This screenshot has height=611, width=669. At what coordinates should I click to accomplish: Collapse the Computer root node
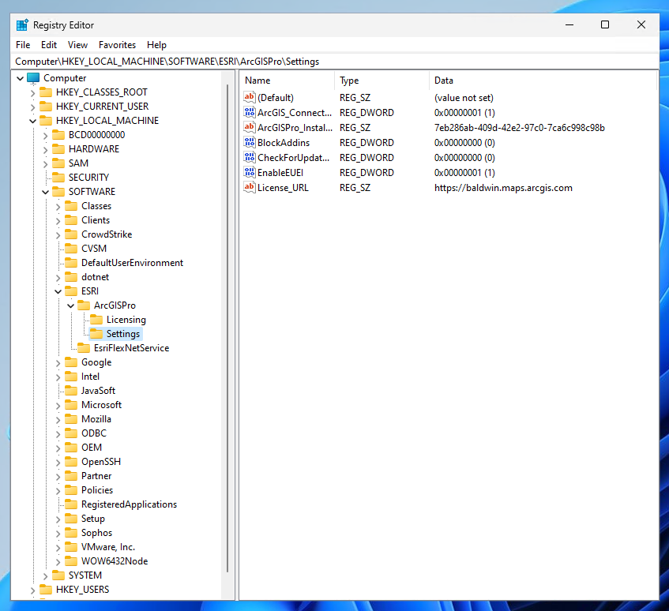(20, 78)
